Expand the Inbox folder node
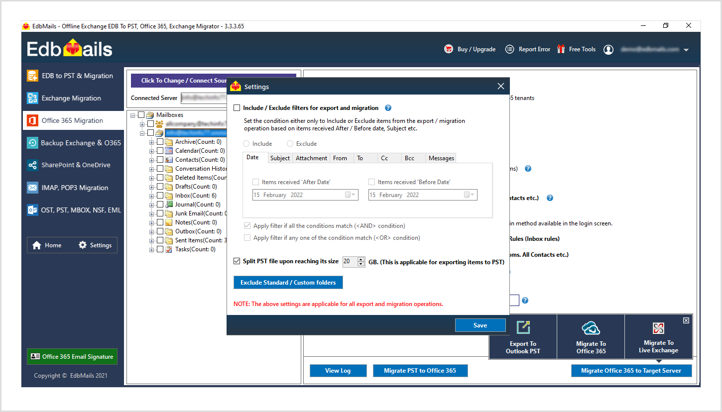The image size is (722, 412). click(152, 196)
